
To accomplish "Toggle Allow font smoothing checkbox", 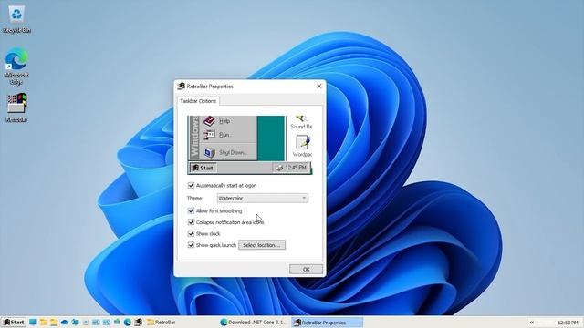I will pyautogui.click(x=191, y=210).
